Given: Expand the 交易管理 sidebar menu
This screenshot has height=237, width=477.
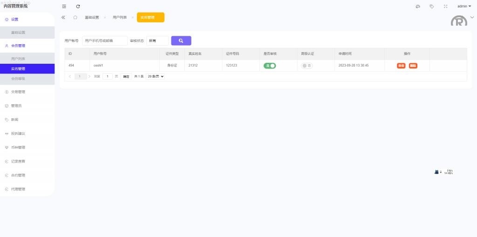Looking at the screenshot, I should point(18,92).
